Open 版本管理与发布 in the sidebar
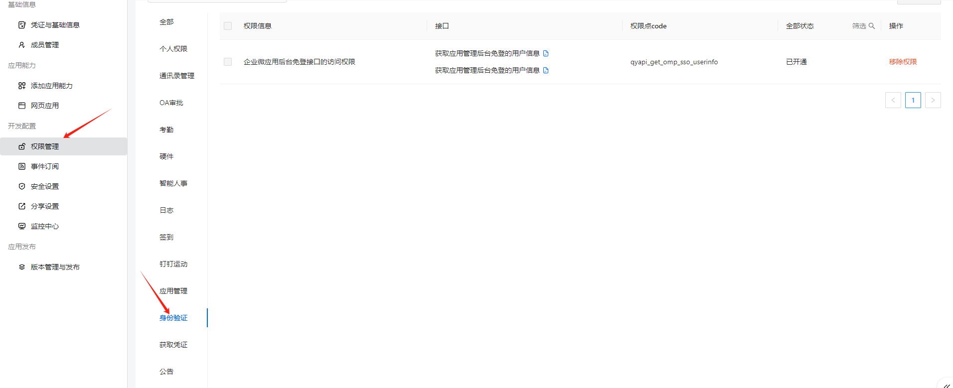Screen dimensions: 953x388 [x=55, y=267]
